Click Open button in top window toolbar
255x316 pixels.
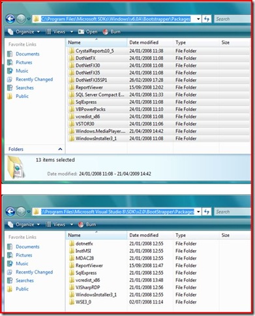coord(88,32)
